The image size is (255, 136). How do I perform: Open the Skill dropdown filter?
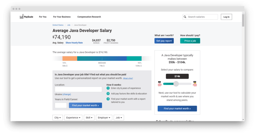click(x=89, y=117)
